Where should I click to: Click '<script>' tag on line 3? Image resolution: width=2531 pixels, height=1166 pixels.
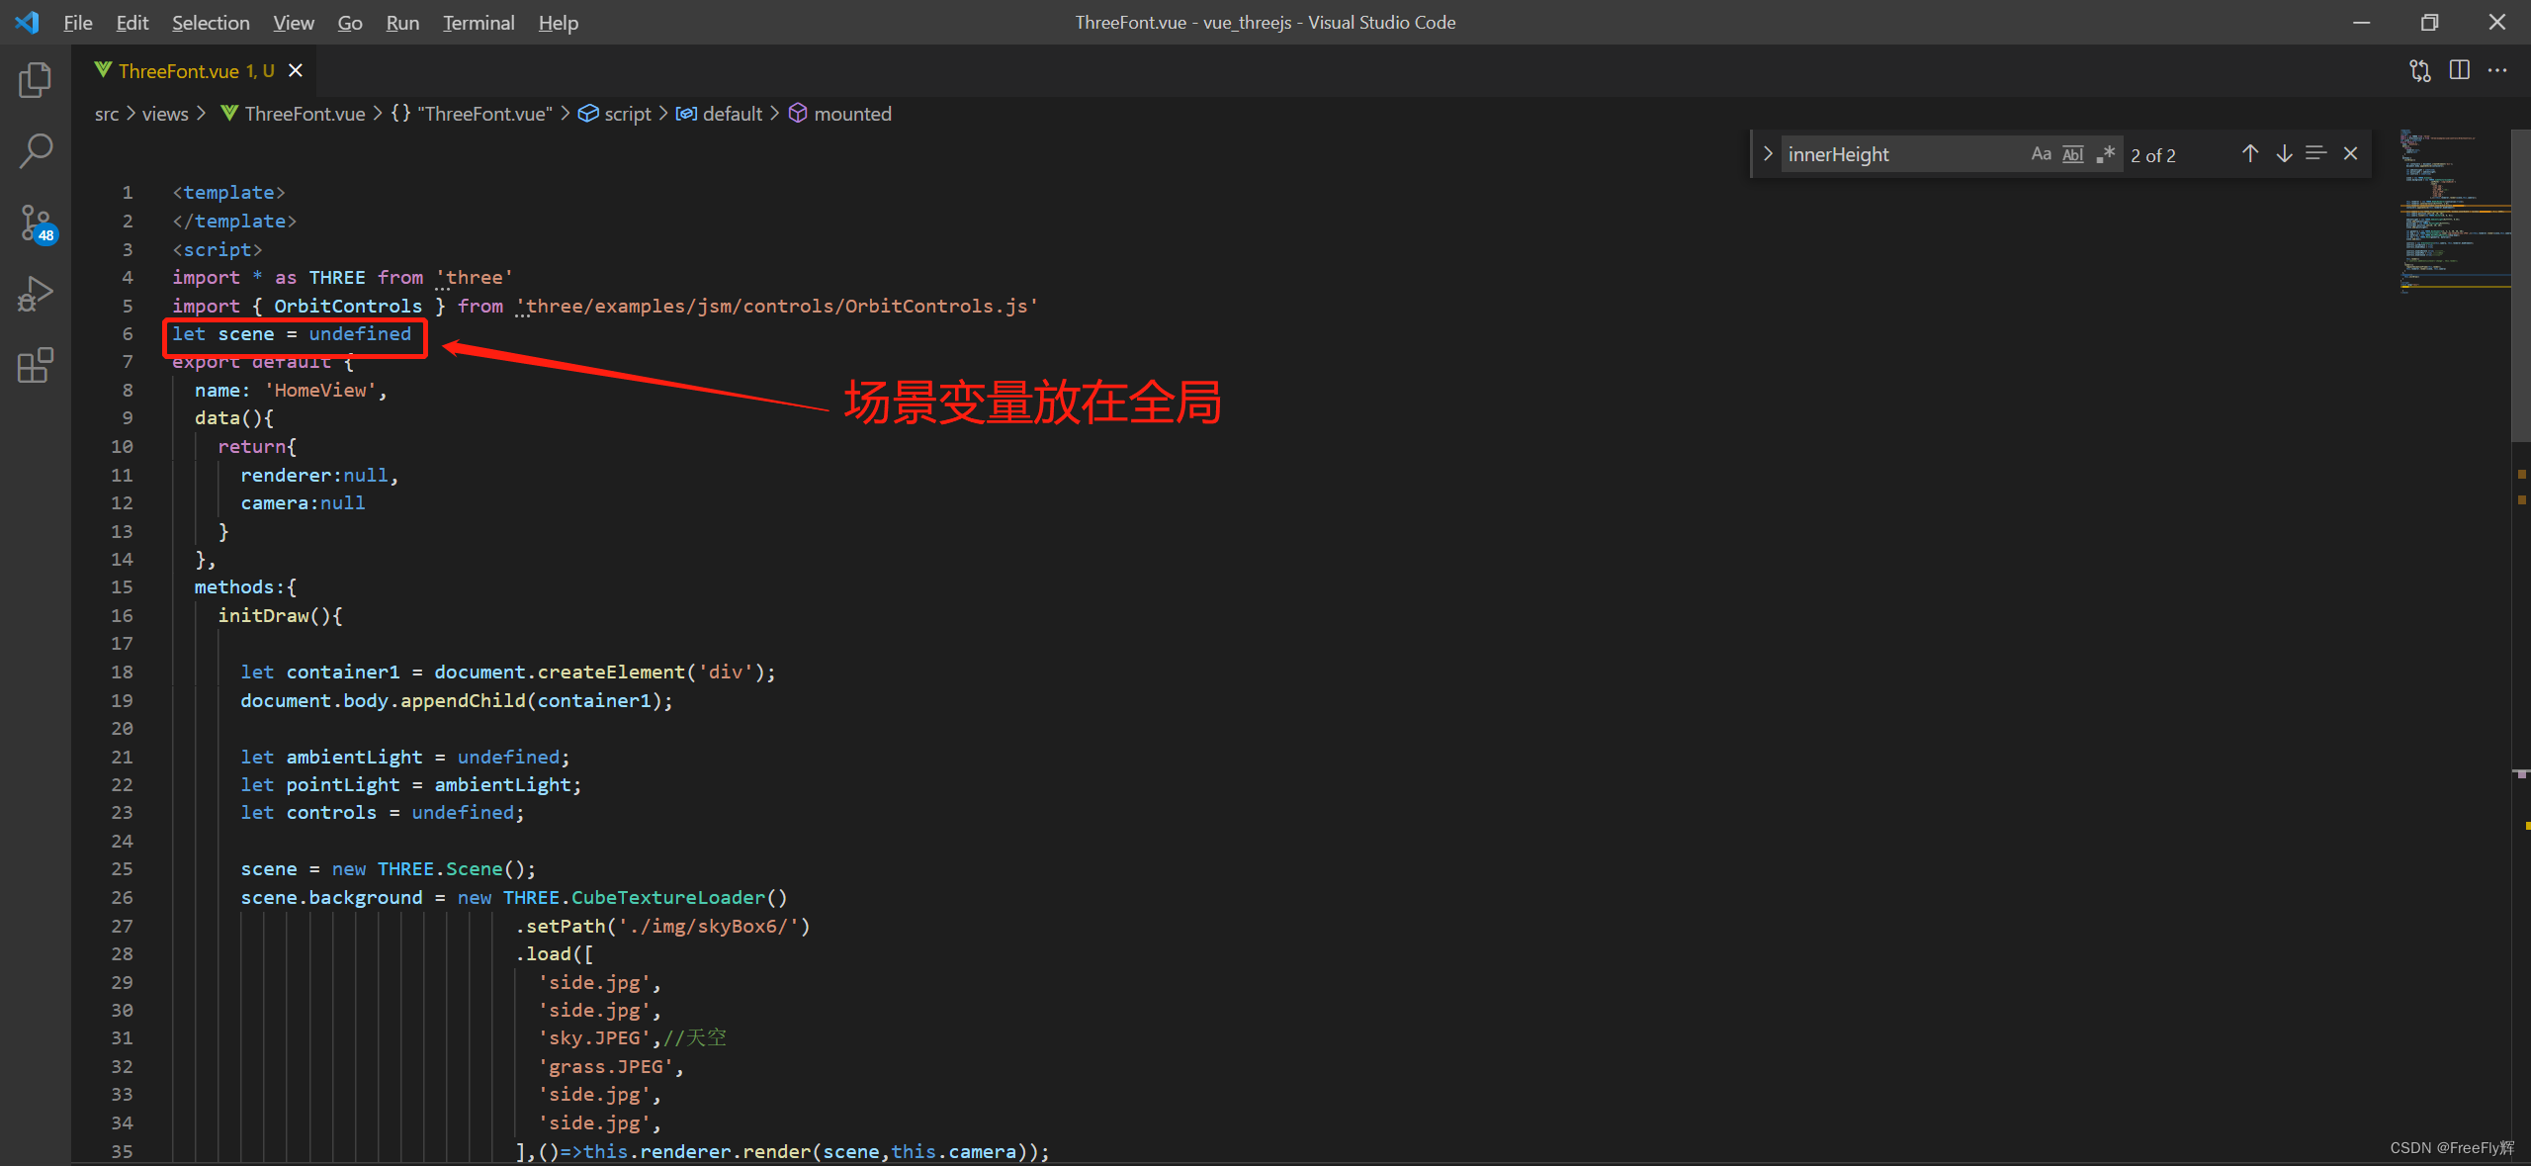pyautogui.click(x=218, y=249)
